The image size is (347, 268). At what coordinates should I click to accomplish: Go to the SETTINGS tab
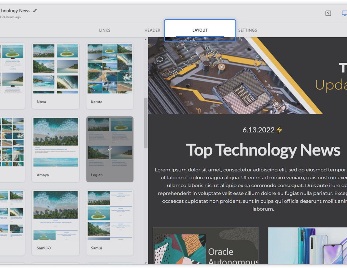click(x=248, y=30)
